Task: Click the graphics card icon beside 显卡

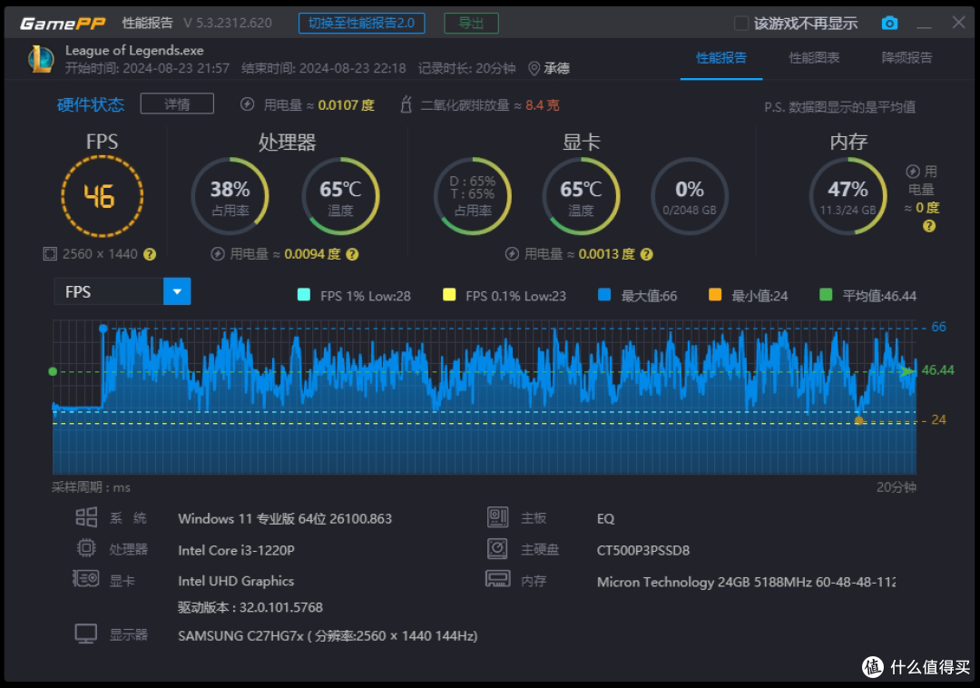Action: pos(85,579)
